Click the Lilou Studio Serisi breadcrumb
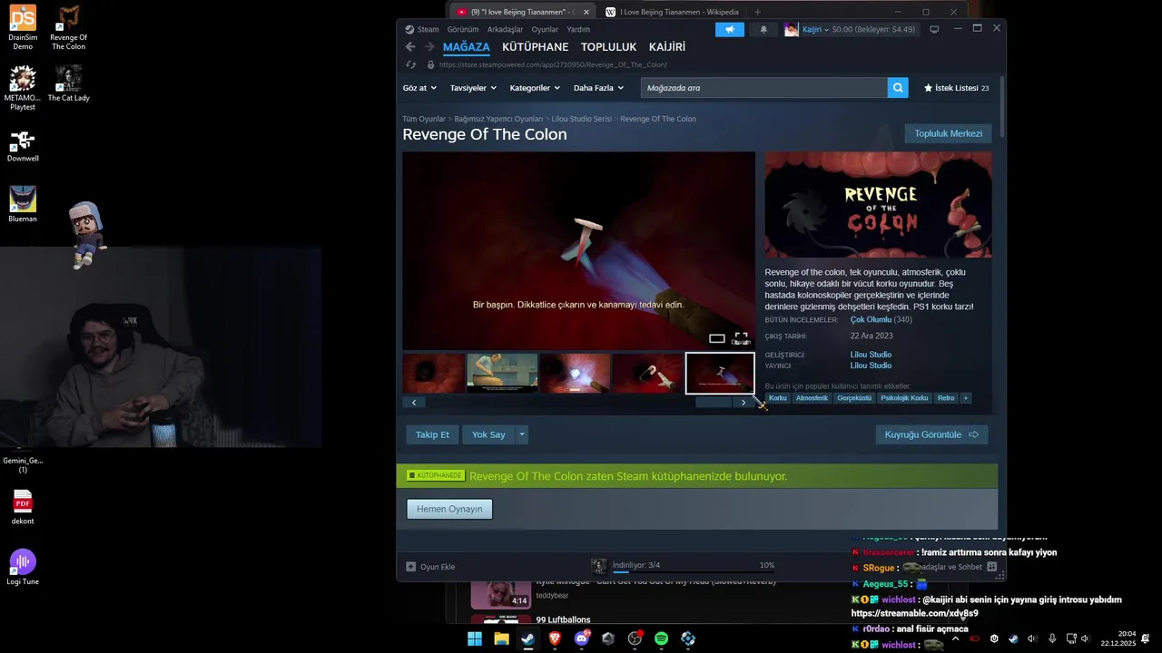Image resolution: width=1162 pixels, height=653 pixels. [x=582, y=119]
